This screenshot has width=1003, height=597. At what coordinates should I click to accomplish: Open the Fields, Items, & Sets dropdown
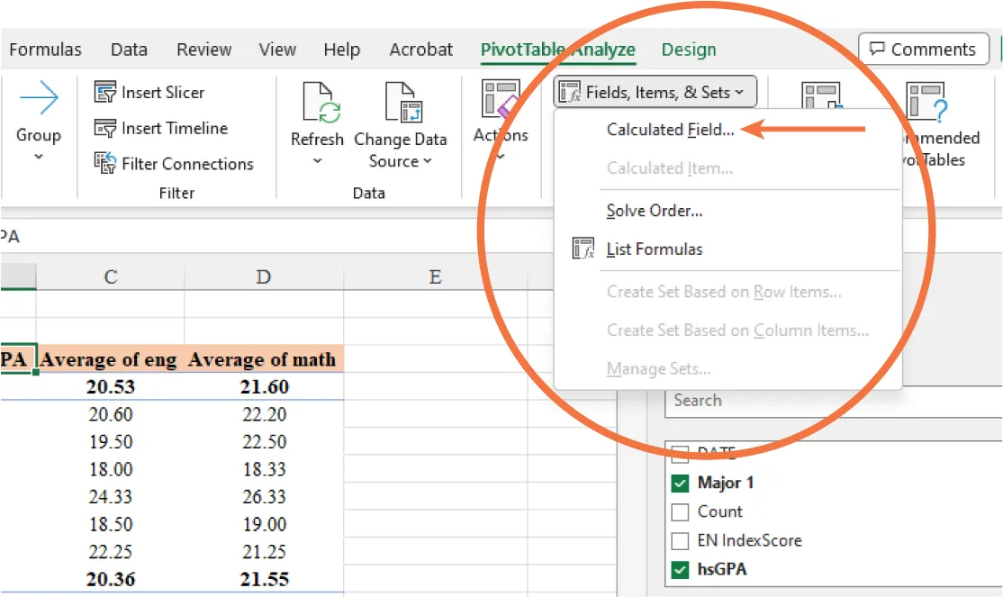(655, 91)
